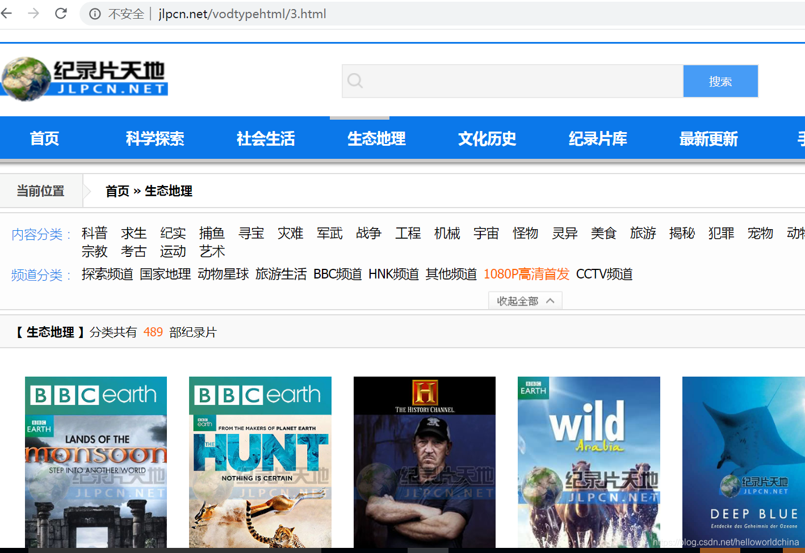This screenshot has height=553, width=805.
Task: Select the 国家地理 channel
Action: 165,274
